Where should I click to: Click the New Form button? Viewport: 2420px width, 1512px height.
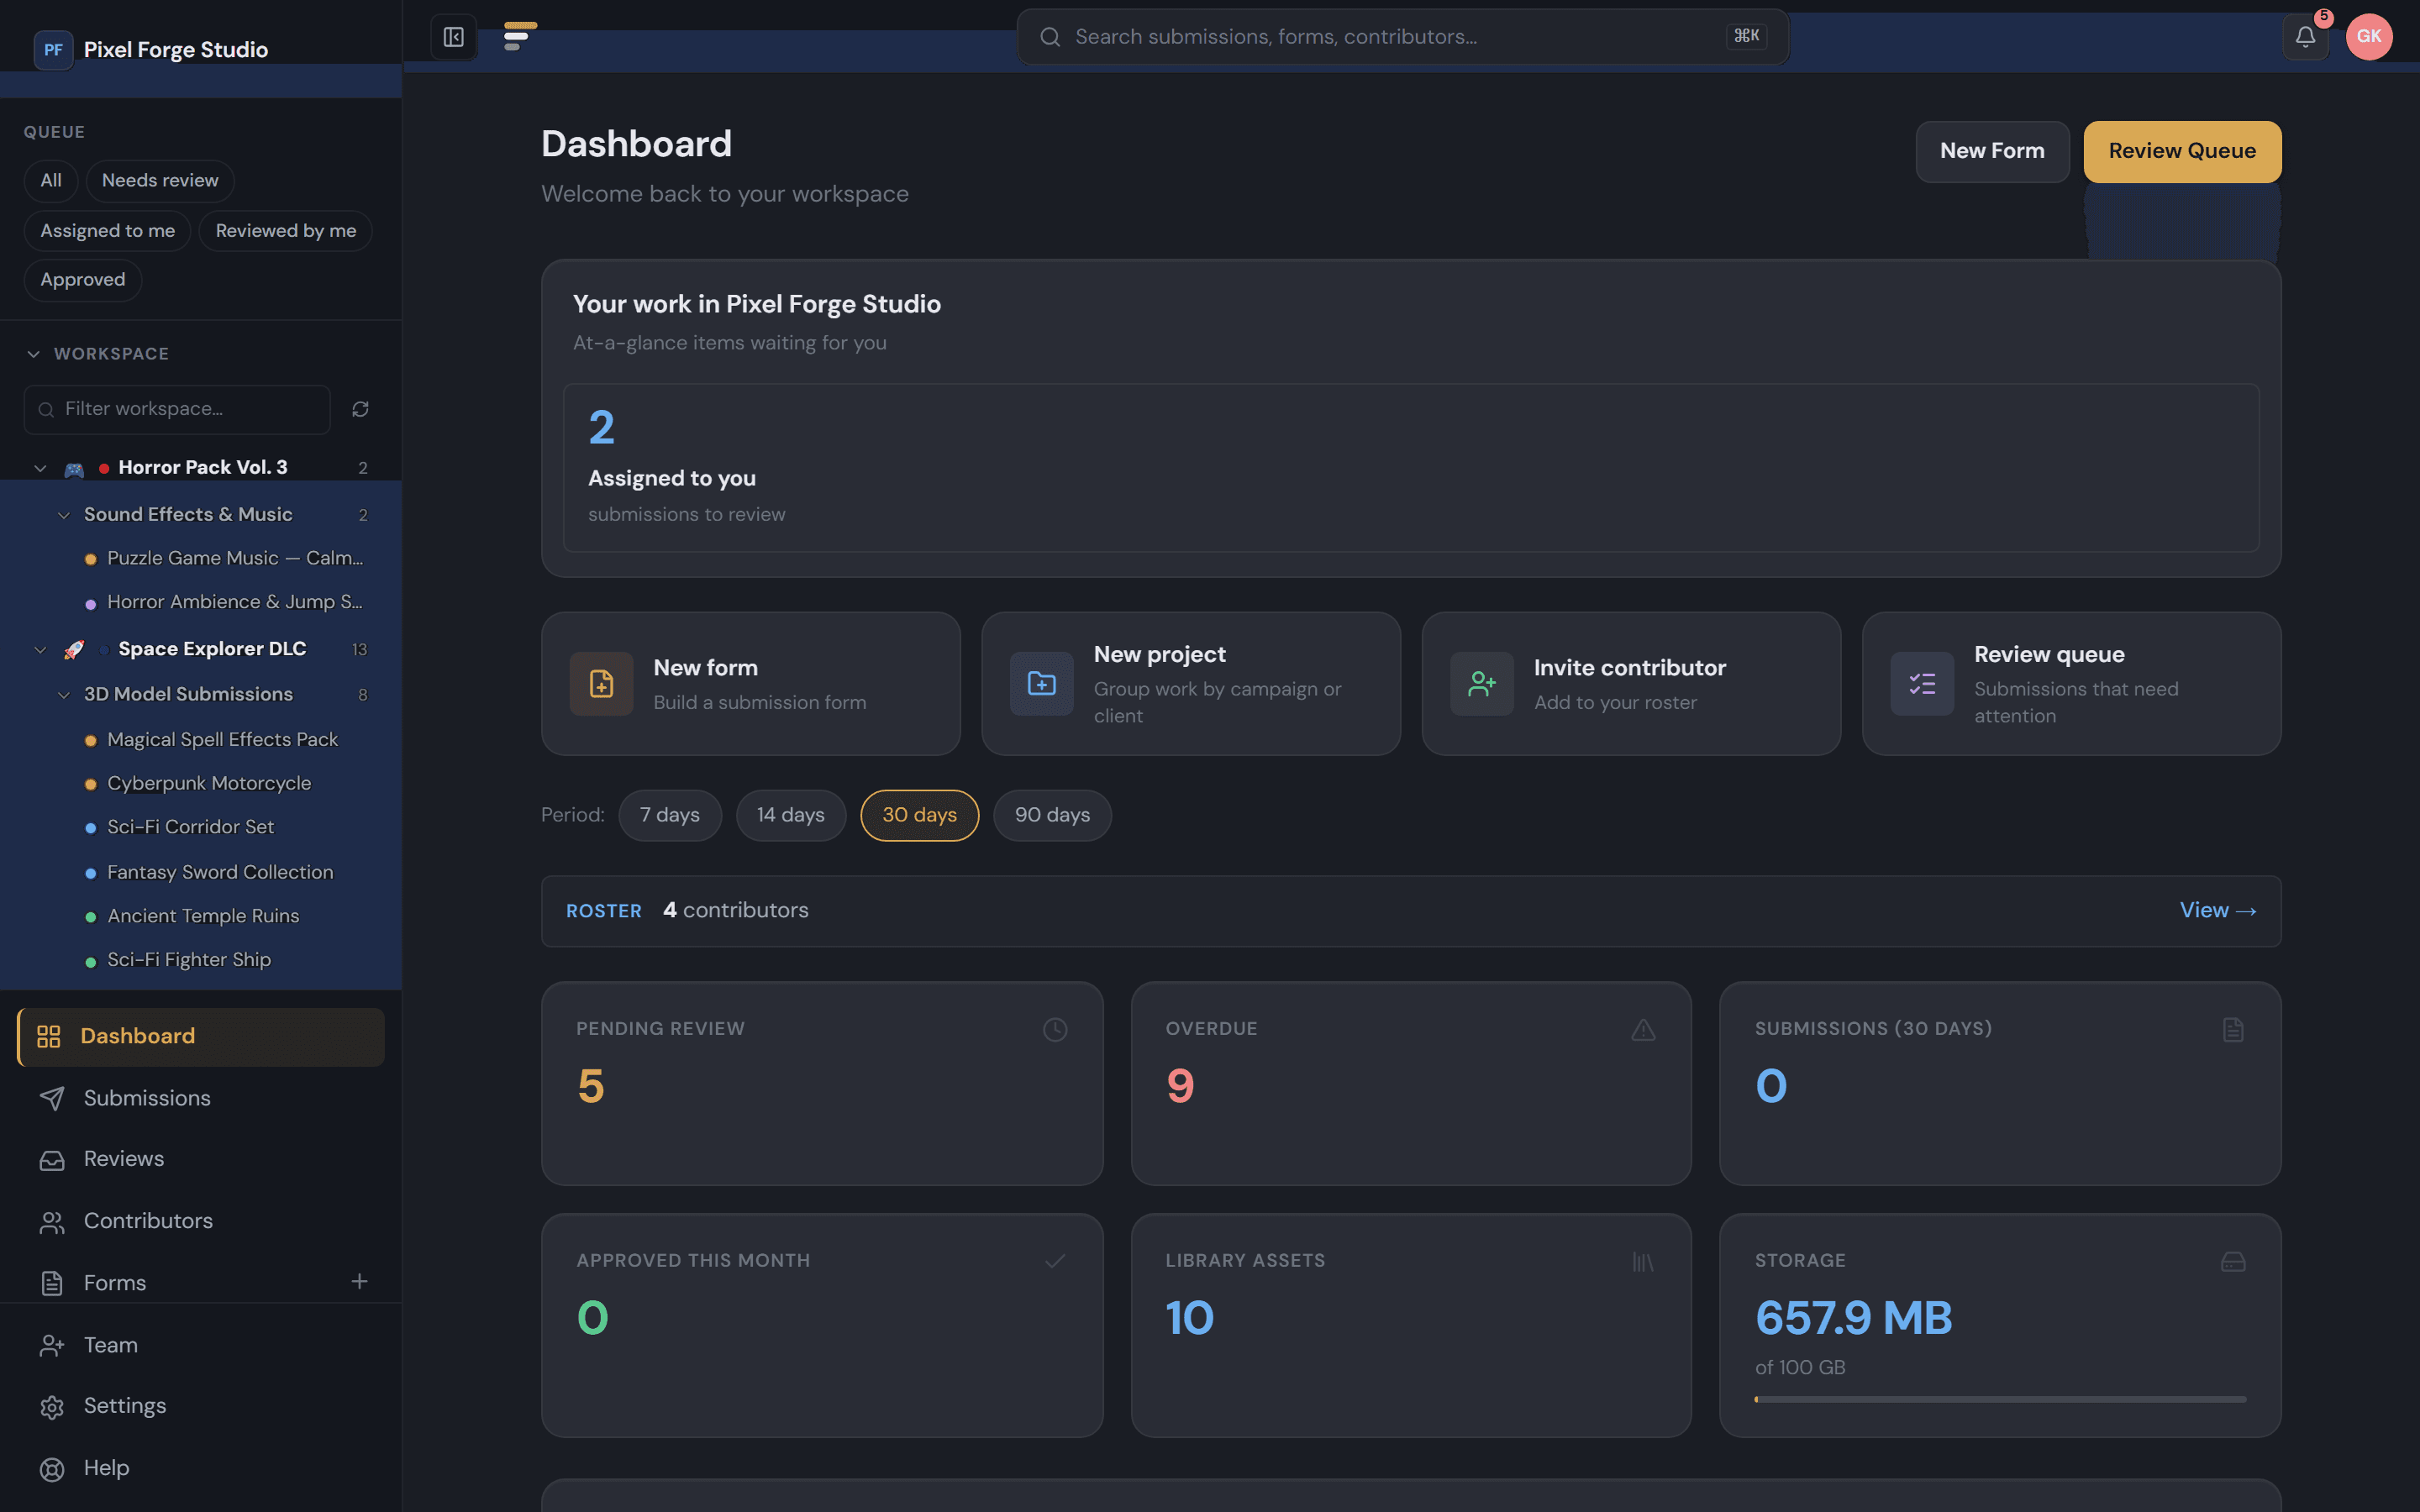click(x=1992, y=152)
